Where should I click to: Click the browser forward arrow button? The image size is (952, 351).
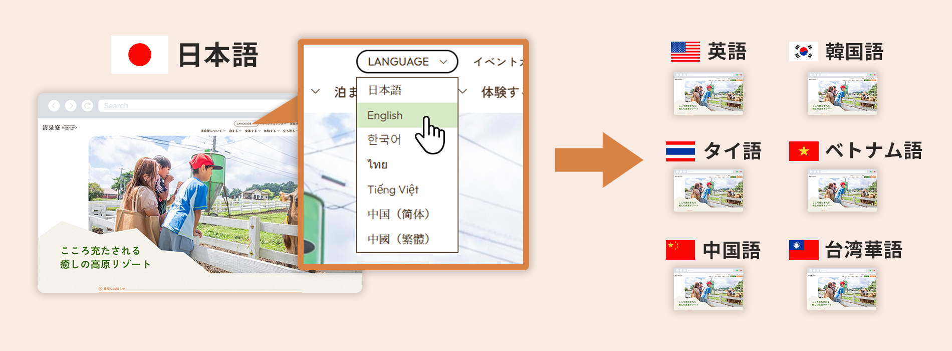tap(71, 106)
